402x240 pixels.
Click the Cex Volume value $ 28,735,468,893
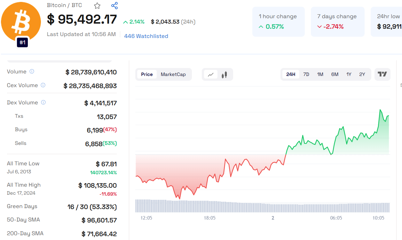coord(90,86)
